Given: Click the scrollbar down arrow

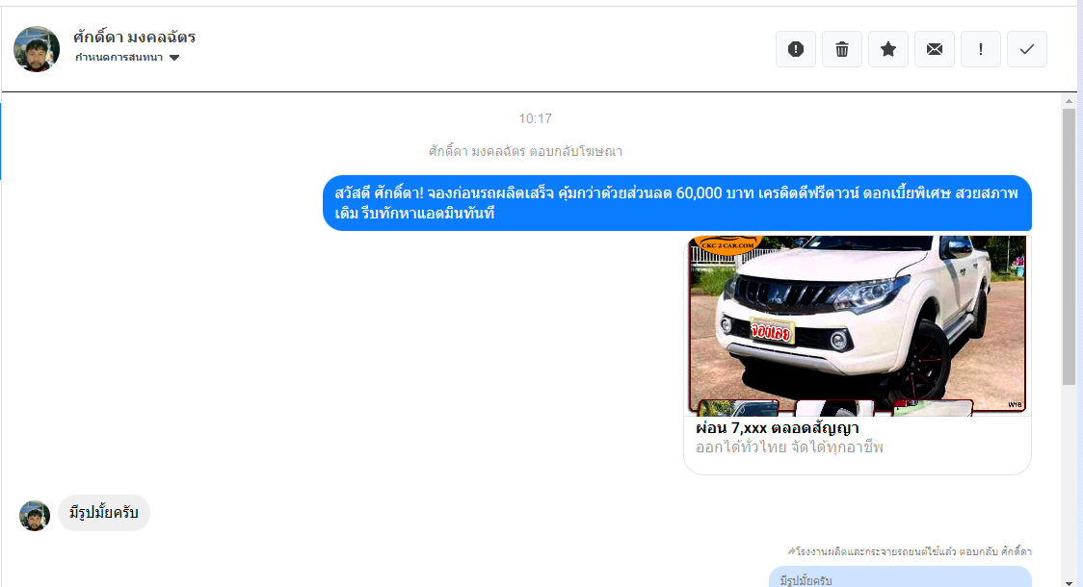Looking at the screenshot, I should [1069, 580].
